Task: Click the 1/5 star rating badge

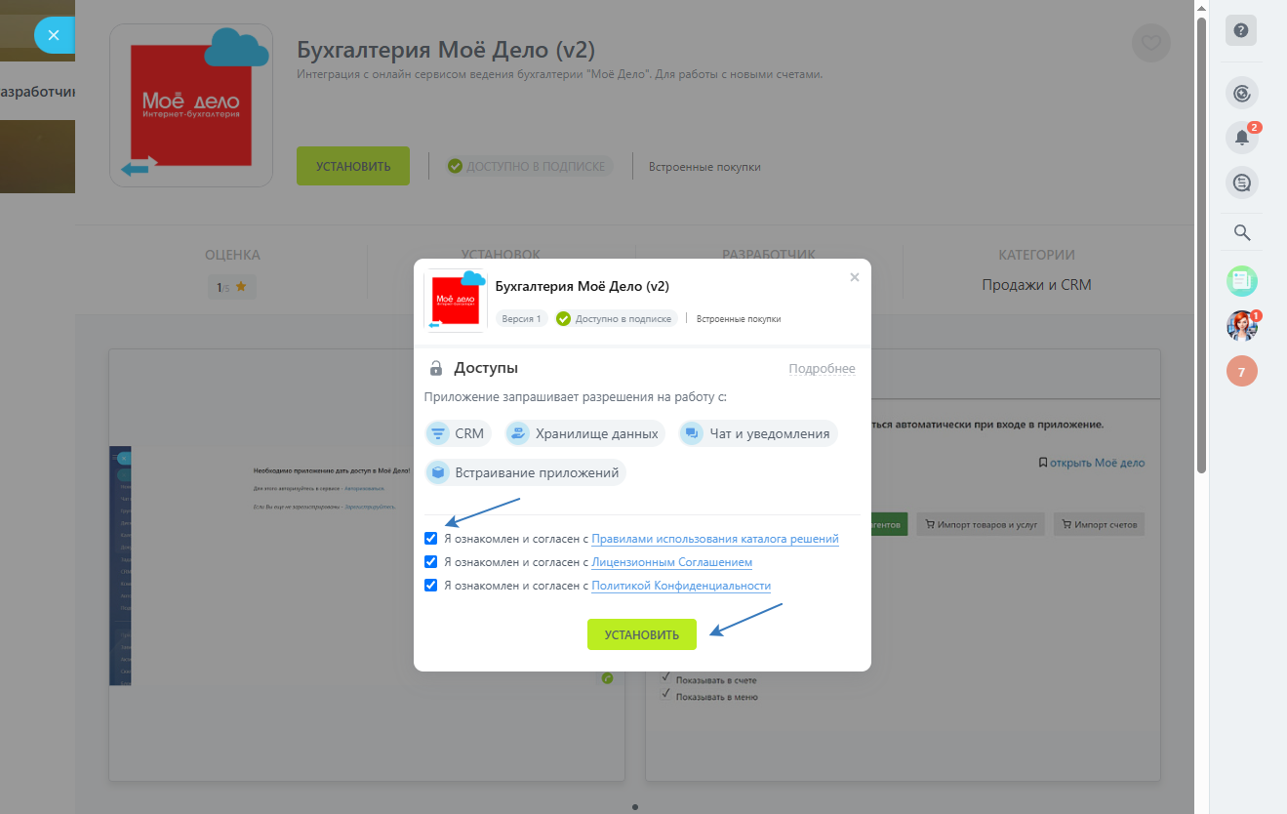Action: pos(232,287)
